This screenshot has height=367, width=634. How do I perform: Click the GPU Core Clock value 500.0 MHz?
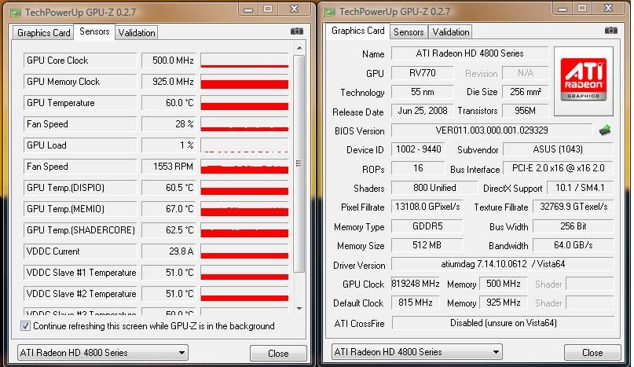pos(169,61)
